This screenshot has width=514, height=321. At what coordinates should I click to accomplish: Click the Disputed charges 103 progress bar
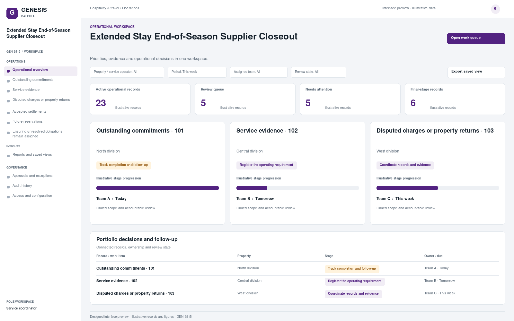(438, 188)
